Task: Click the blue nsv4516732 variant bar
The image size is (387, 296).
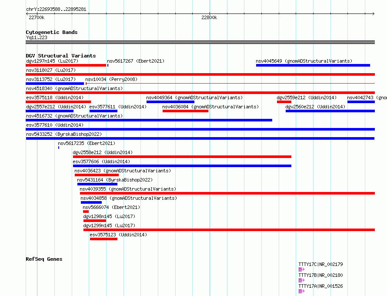Action: (x=149, y=120)
